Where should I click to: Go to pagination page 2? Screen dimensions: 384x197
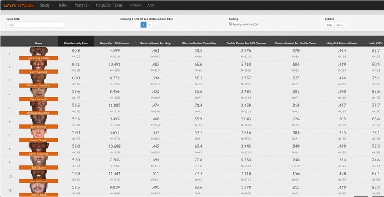point(149,25)
